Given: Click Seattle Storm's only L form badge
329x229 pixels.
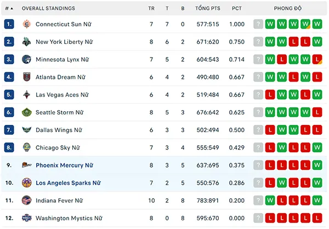Looking at the screenshot, I should tap(317, 112).
